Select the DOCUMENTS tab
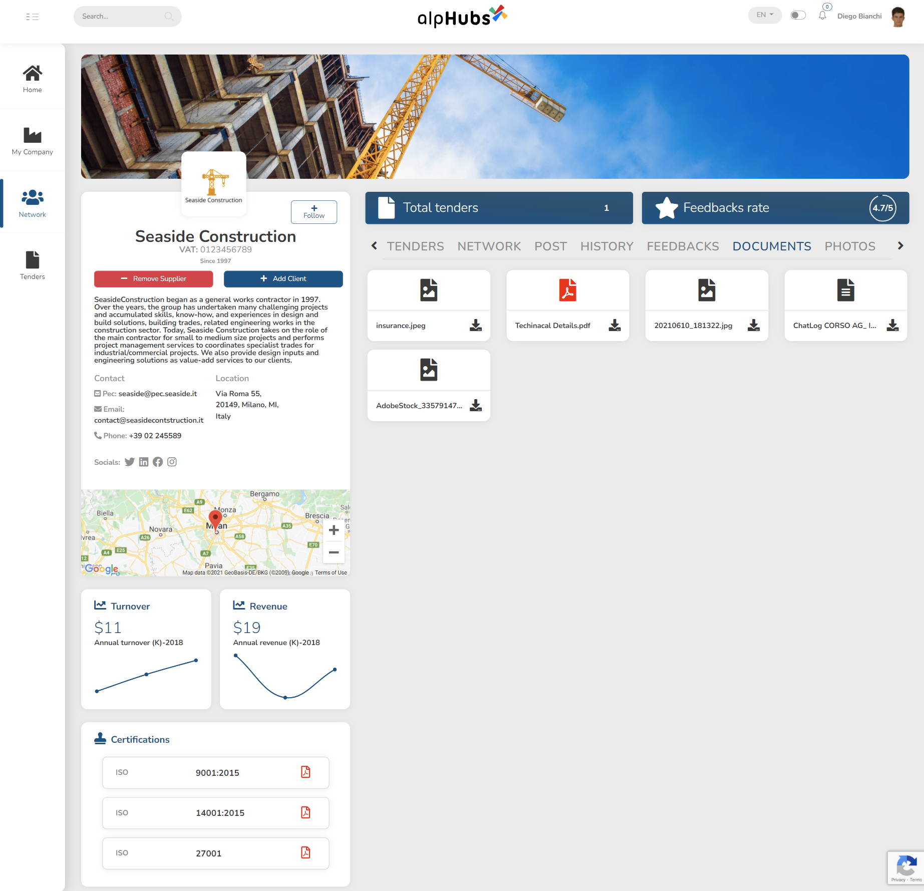Image resolution: width=924 pixels, height=891 pixels. (x=772, y=246)
